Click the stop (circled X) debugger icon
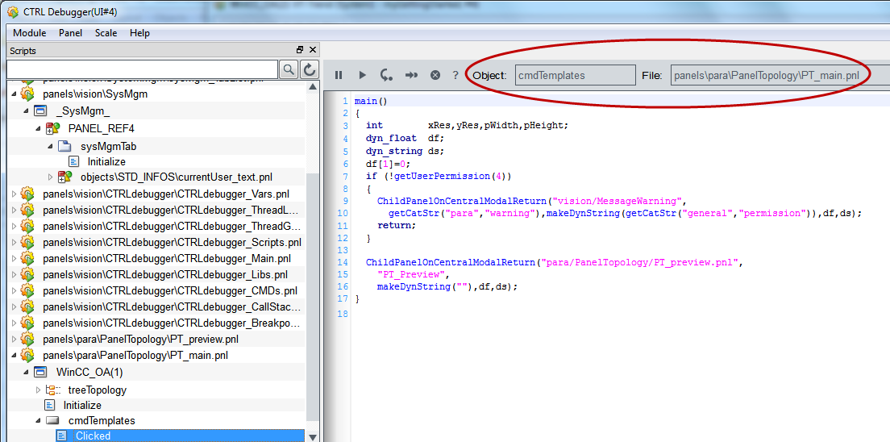Viewport: 890px width, 442px height. (x=435, y=75)
